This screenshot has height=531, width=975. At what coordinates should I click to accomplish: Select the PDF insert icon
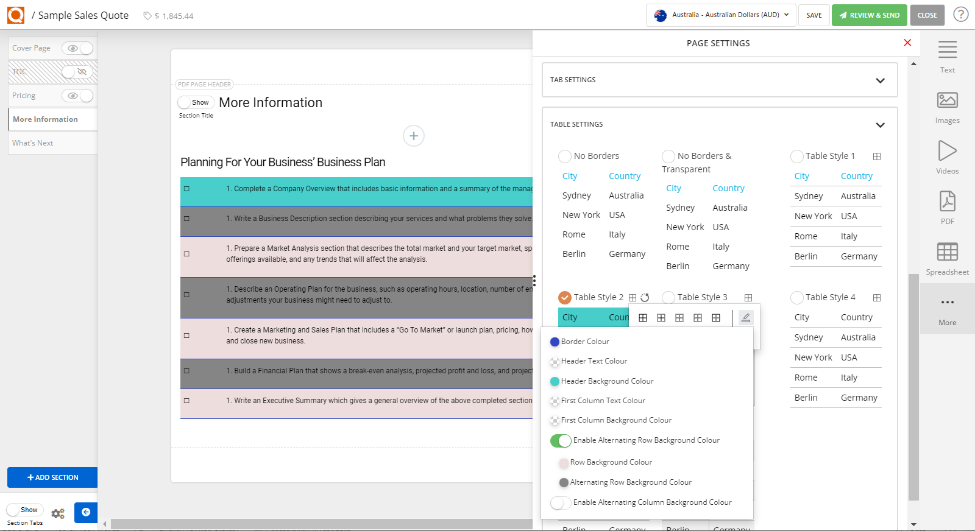coord(947,202)
